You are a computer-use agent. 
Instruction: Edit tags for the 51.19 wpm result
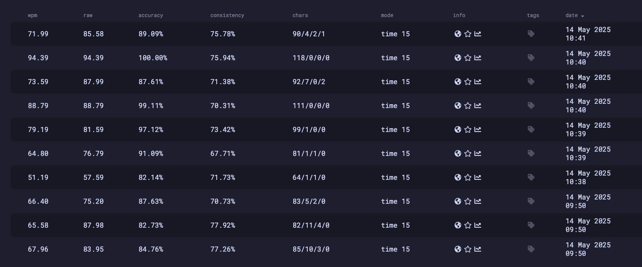pos(531,177)
